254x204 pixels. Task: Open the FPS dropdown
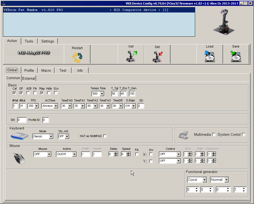[36, 106]
